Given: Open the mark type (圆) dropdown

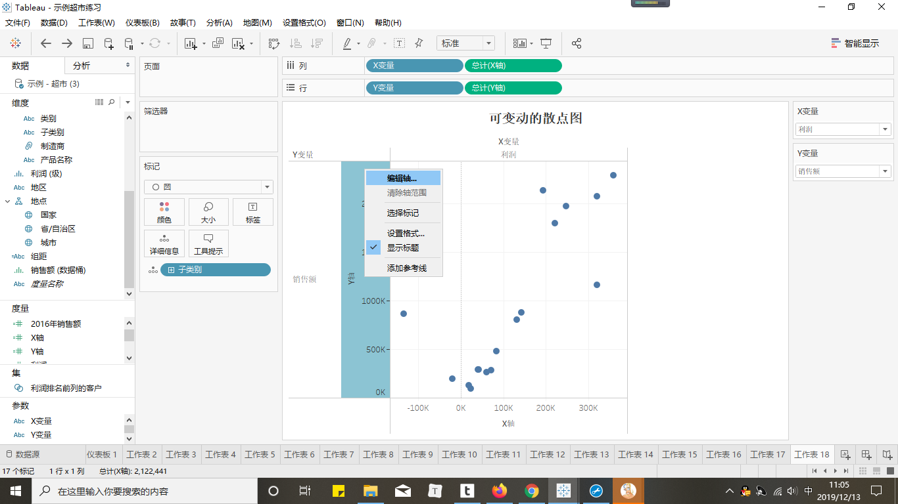Looking at the screenshot, I should coord(208,187).
